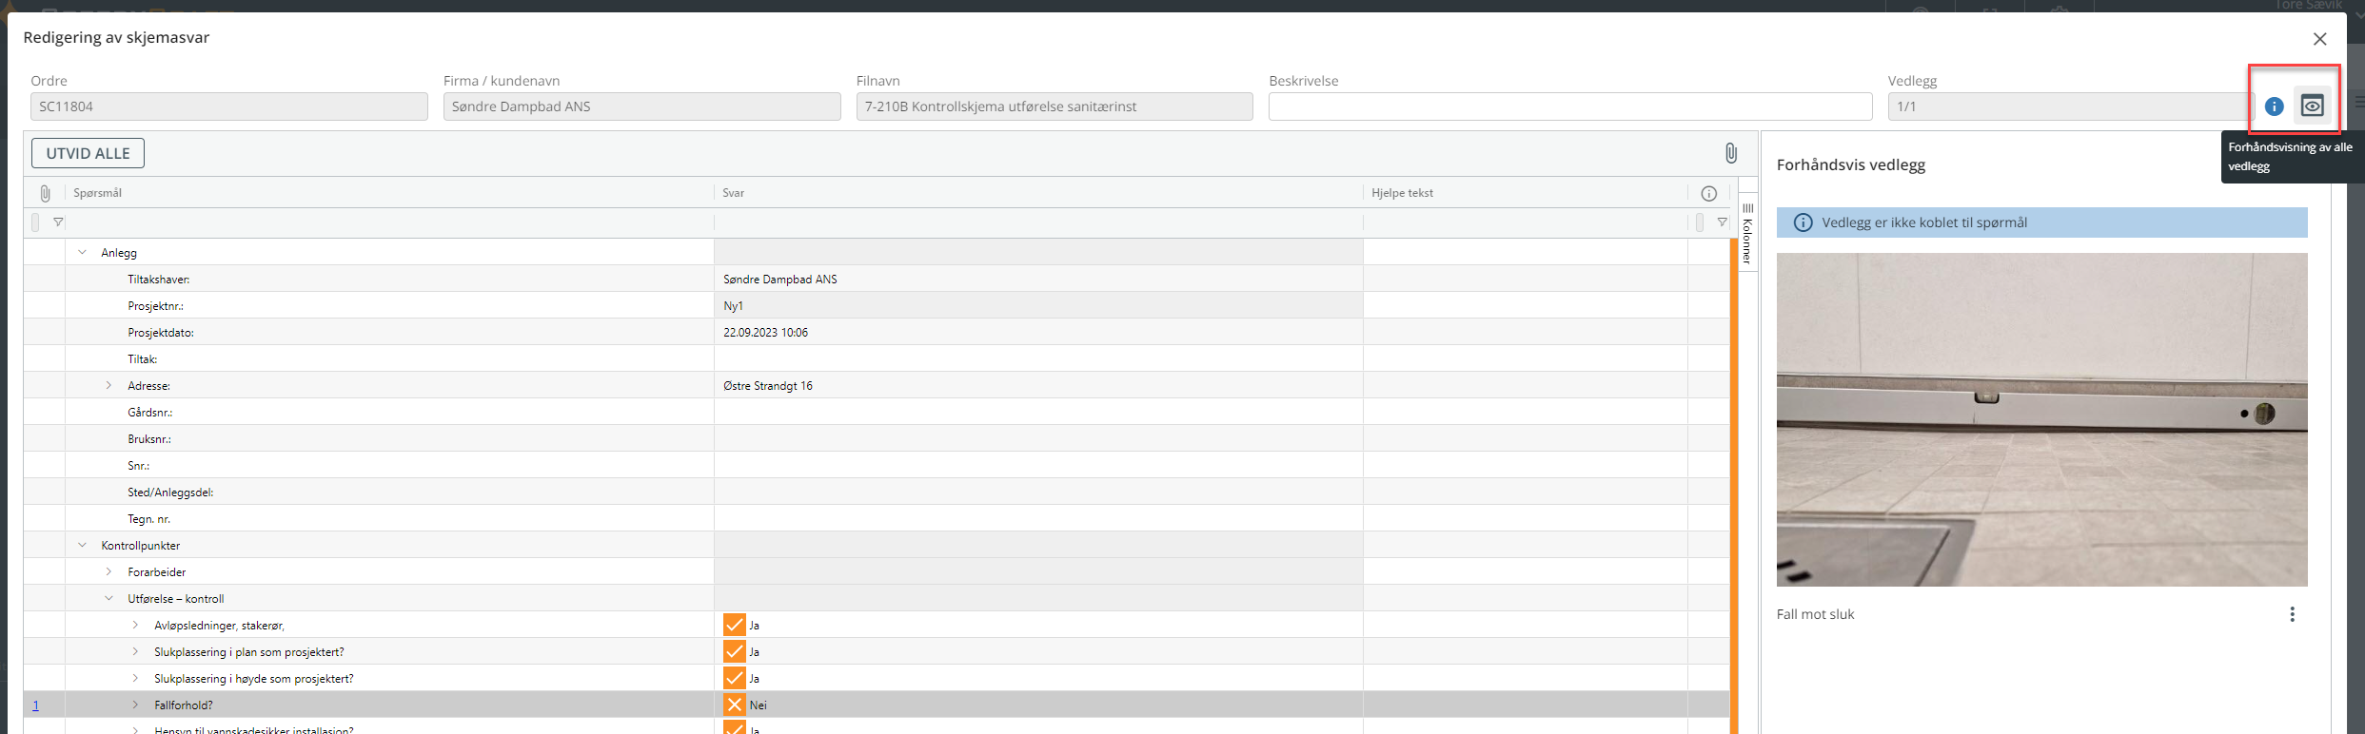Click the Hjelpe tekst column header
Screen dimensions: 2365x734
(x=1525, y=193)
